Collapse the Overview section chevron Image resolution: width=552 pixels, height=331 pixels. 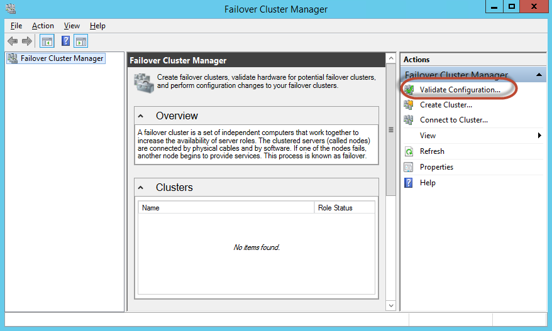click(x=141, y=116)
